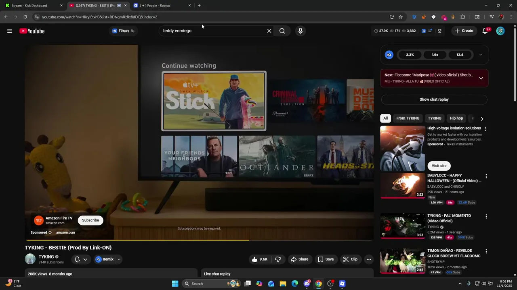Open more actions ellipsis under video

(x=369, y=259)
